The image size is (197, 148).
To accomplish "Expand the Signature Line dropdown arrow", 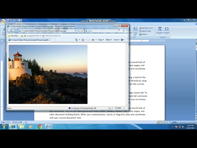I will click(154, 28).
